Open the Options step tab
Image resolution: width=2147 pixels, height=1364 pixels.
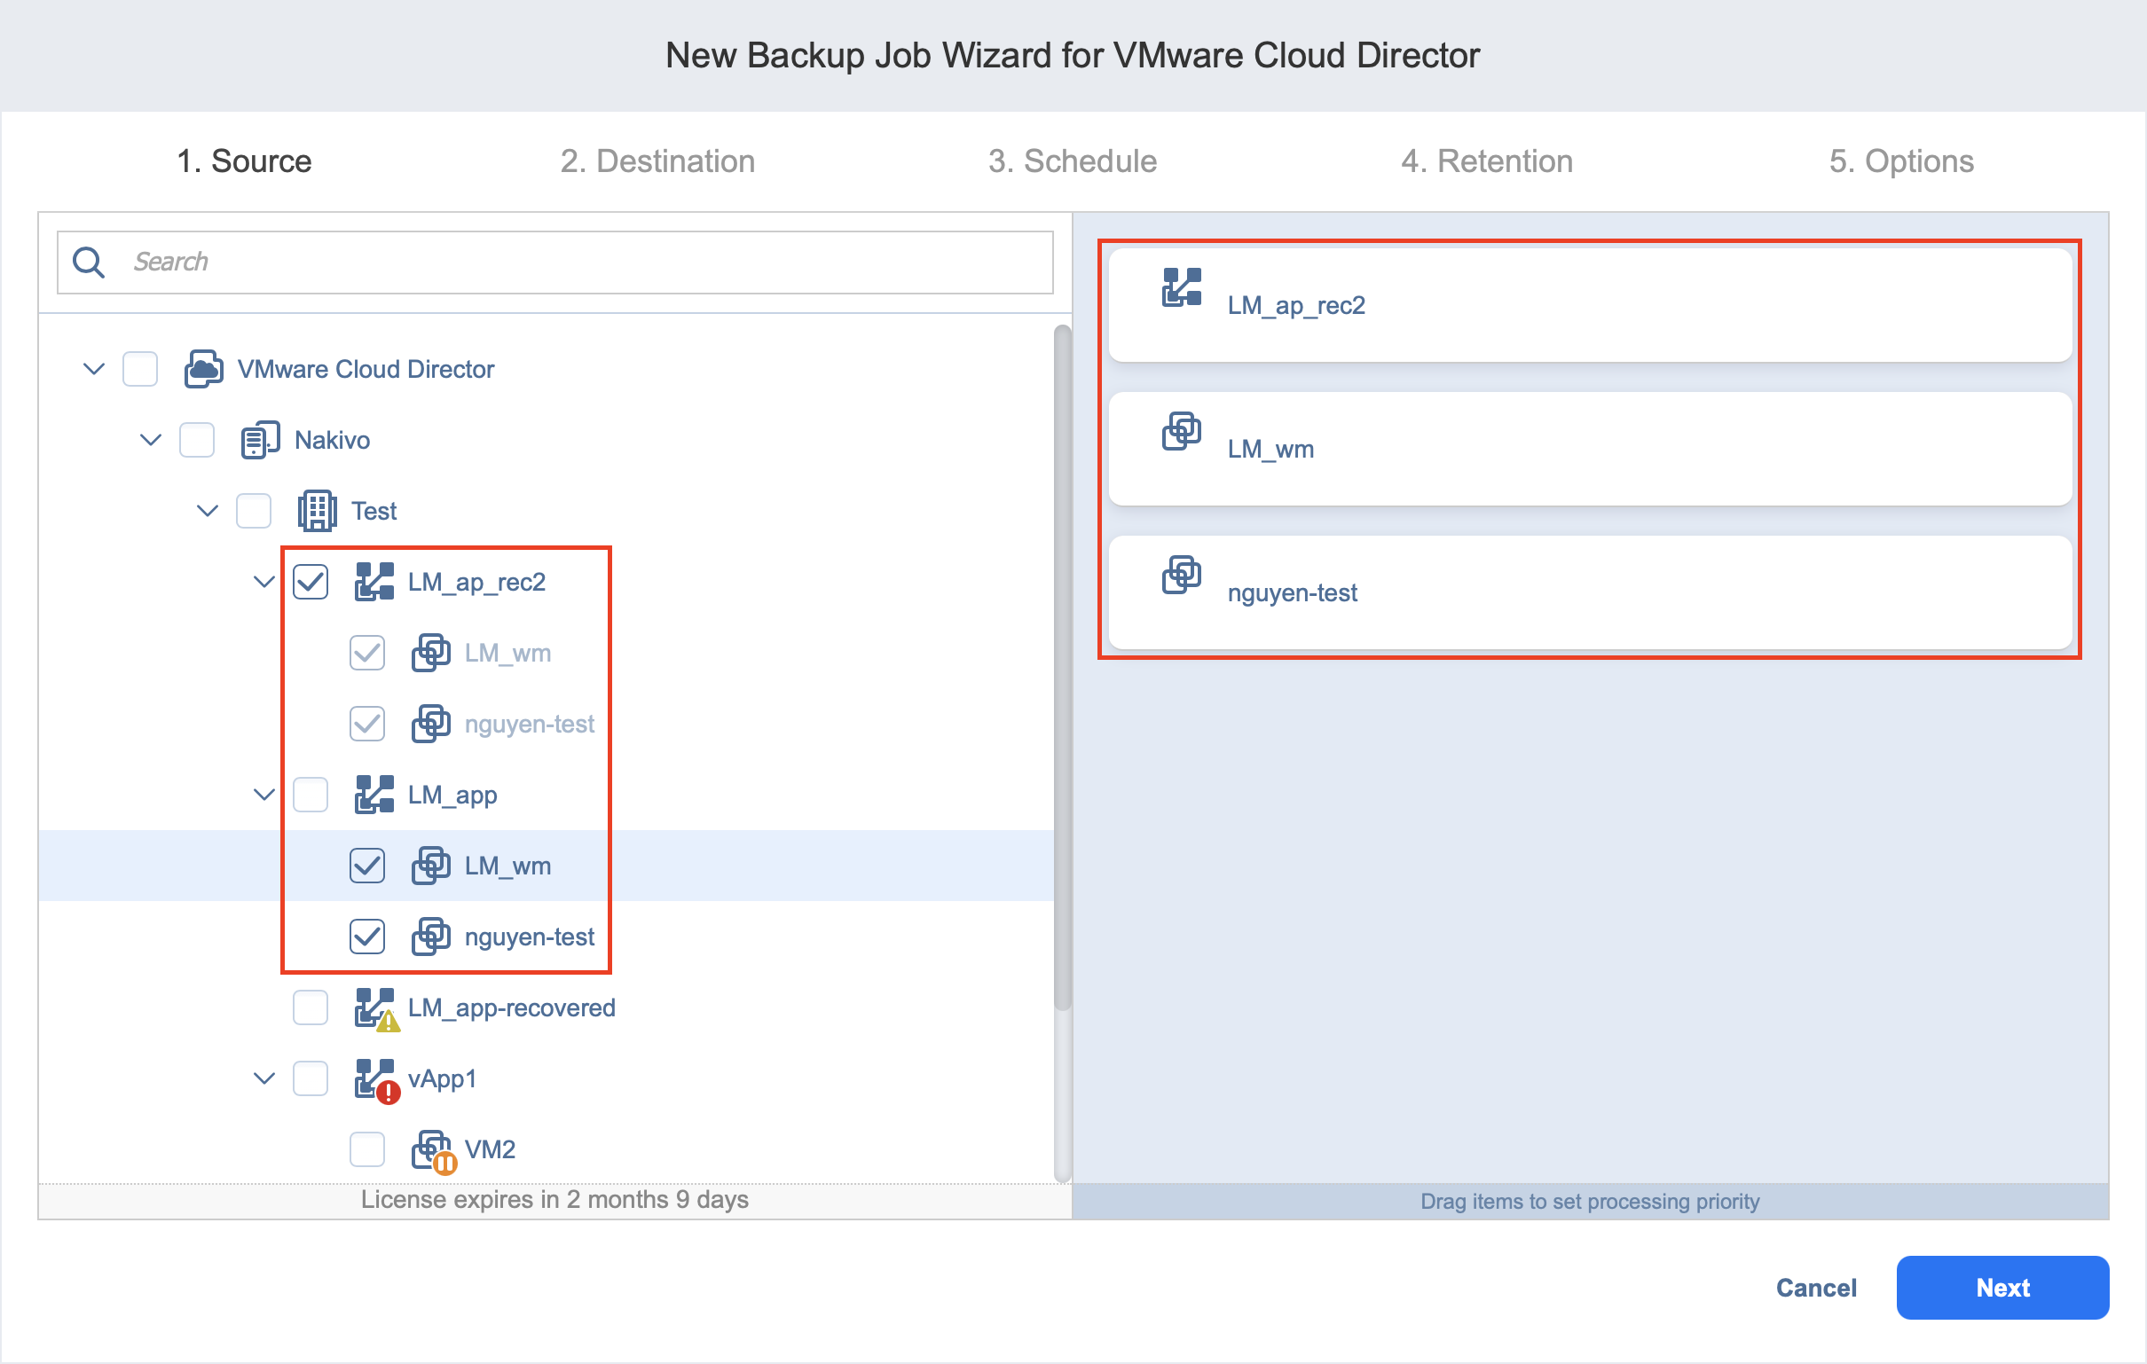[x=1900, y=161]
